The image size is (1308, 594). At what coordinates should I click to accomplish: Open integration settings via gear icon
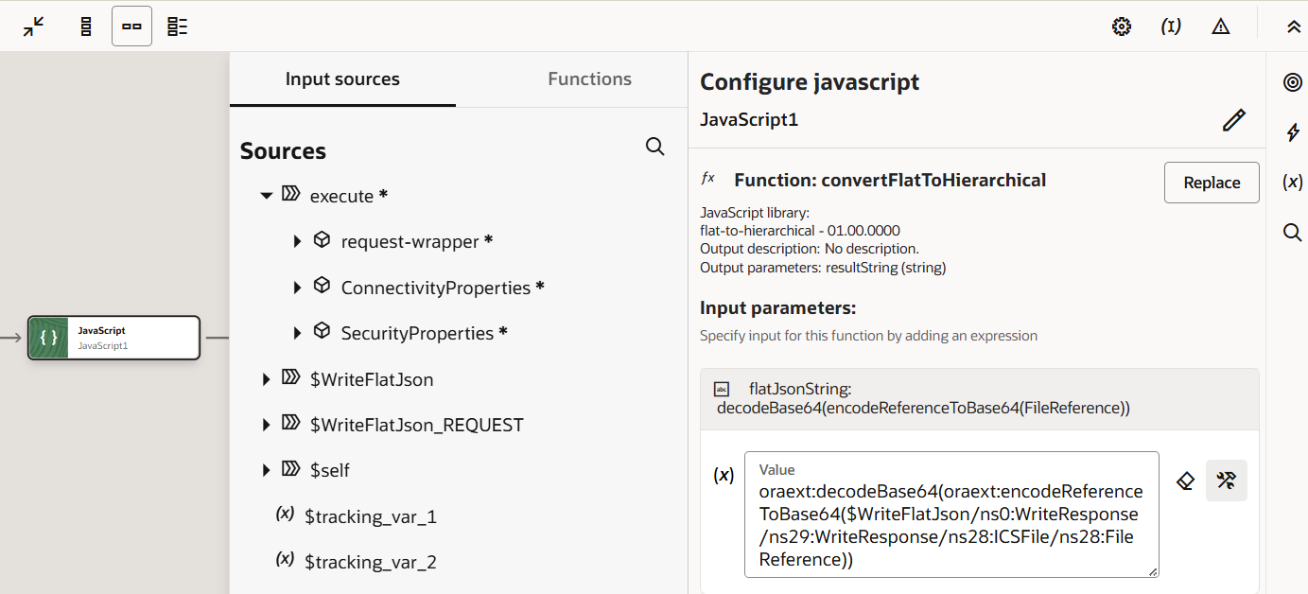pos(1122,26)
